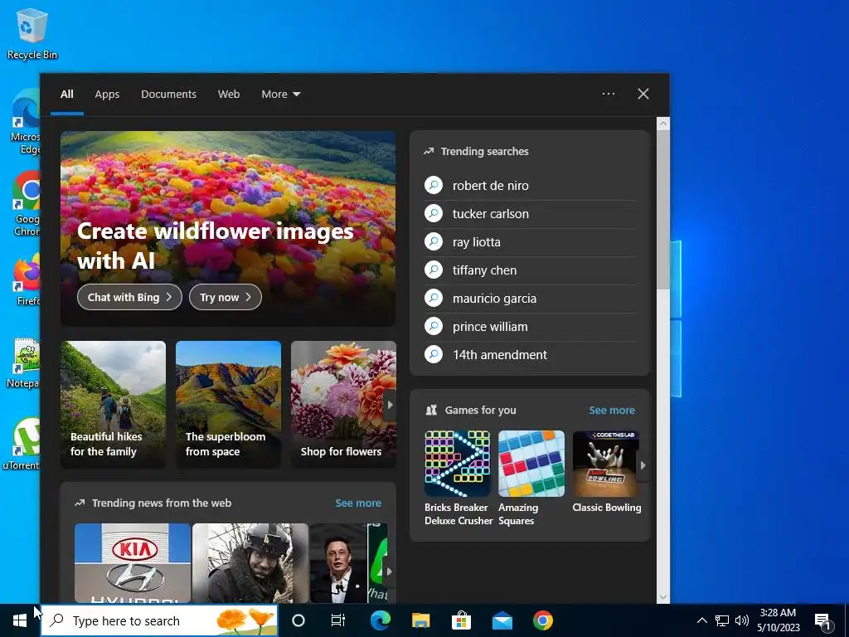
Task: Open the Notepad++ desktop shortcut
Action: [24, 362]
